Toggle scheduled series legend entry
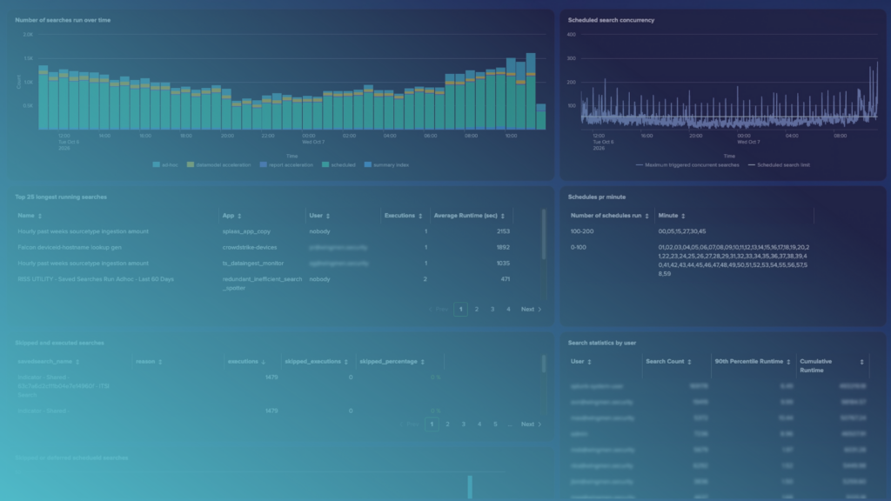Screen dimensions: 891x501 pos(338,164)
